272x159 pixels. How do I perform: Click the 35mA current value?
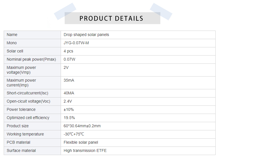69,80
